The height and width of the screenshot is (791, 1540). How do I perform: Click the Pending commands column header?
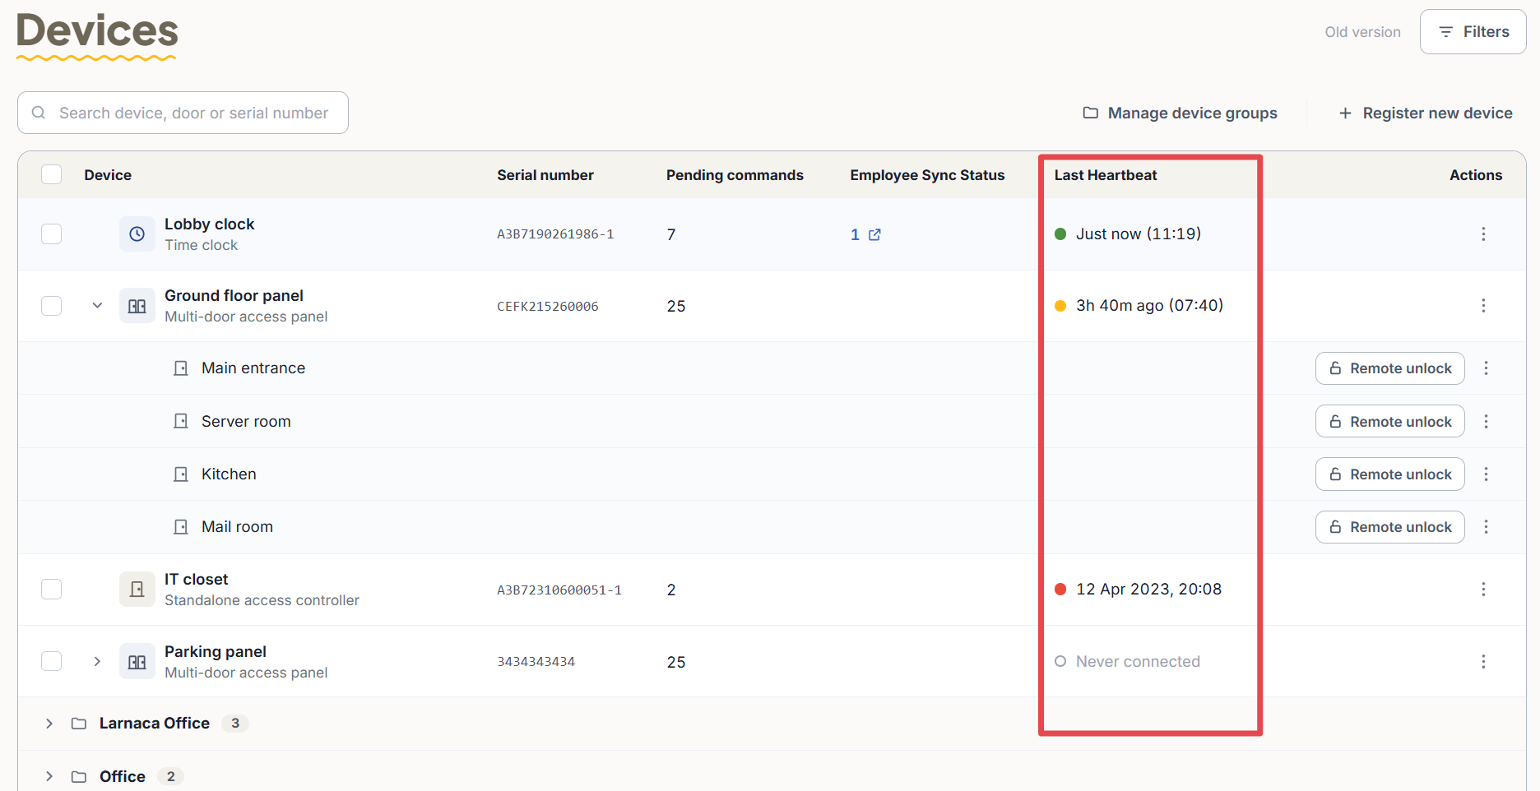735,175
